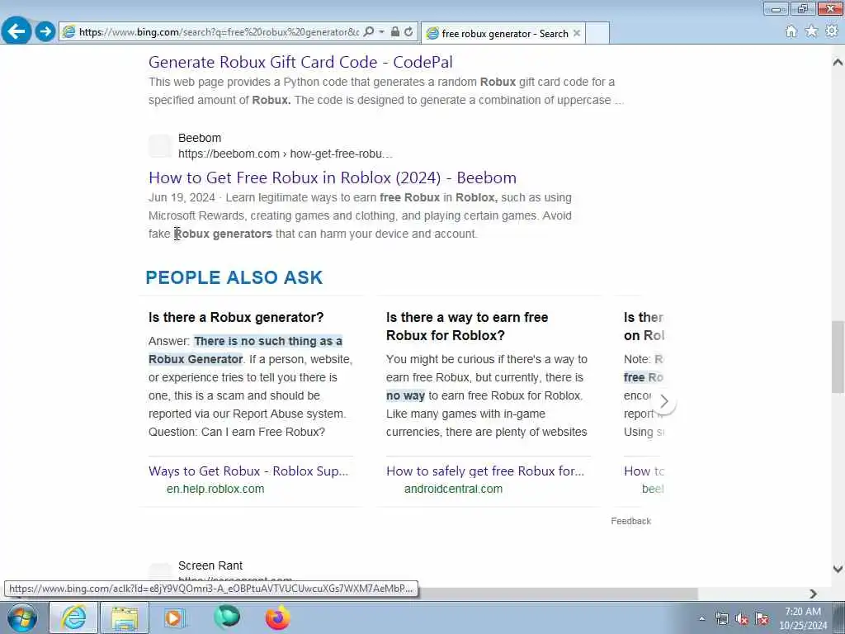Click the vertical scrollbar up arrow
Image resolution: width=845 pixels, height=634 pixels.
tap(838, 62)
